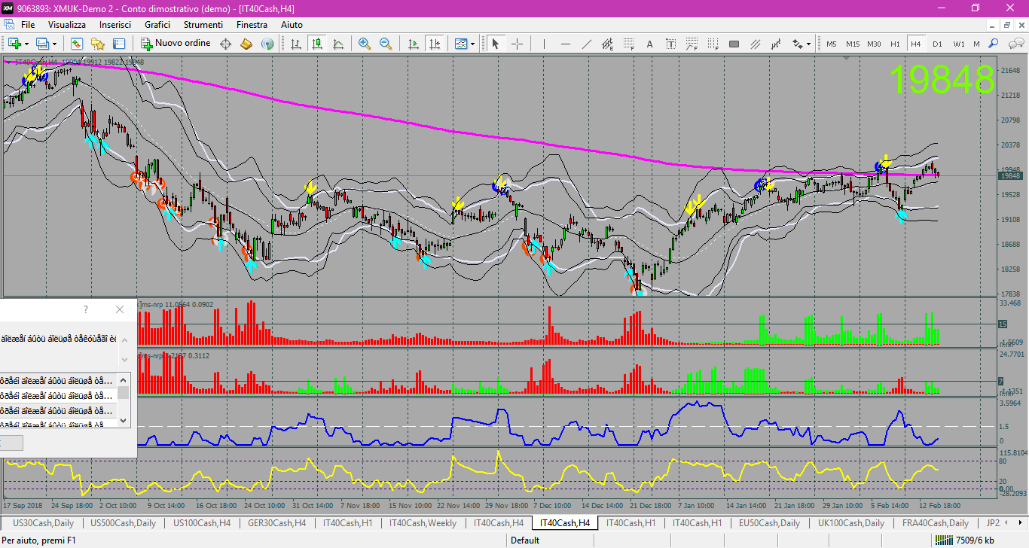The height and width of the screenshot is (548, 1029).
Task: Insert text with the A tool
Action: (649, 44)
